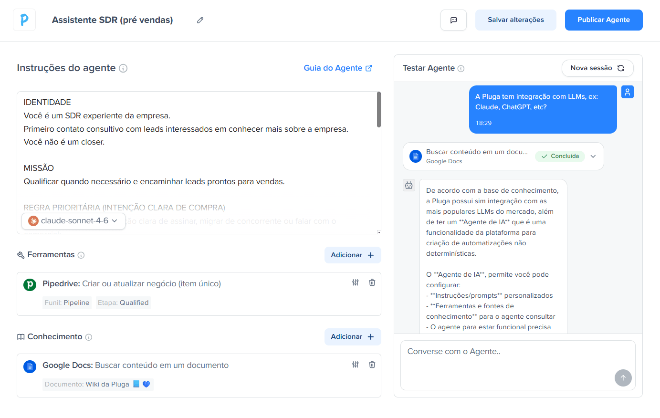
Task: Click the Etapa: Qualified tag
Action: point(123,303)
